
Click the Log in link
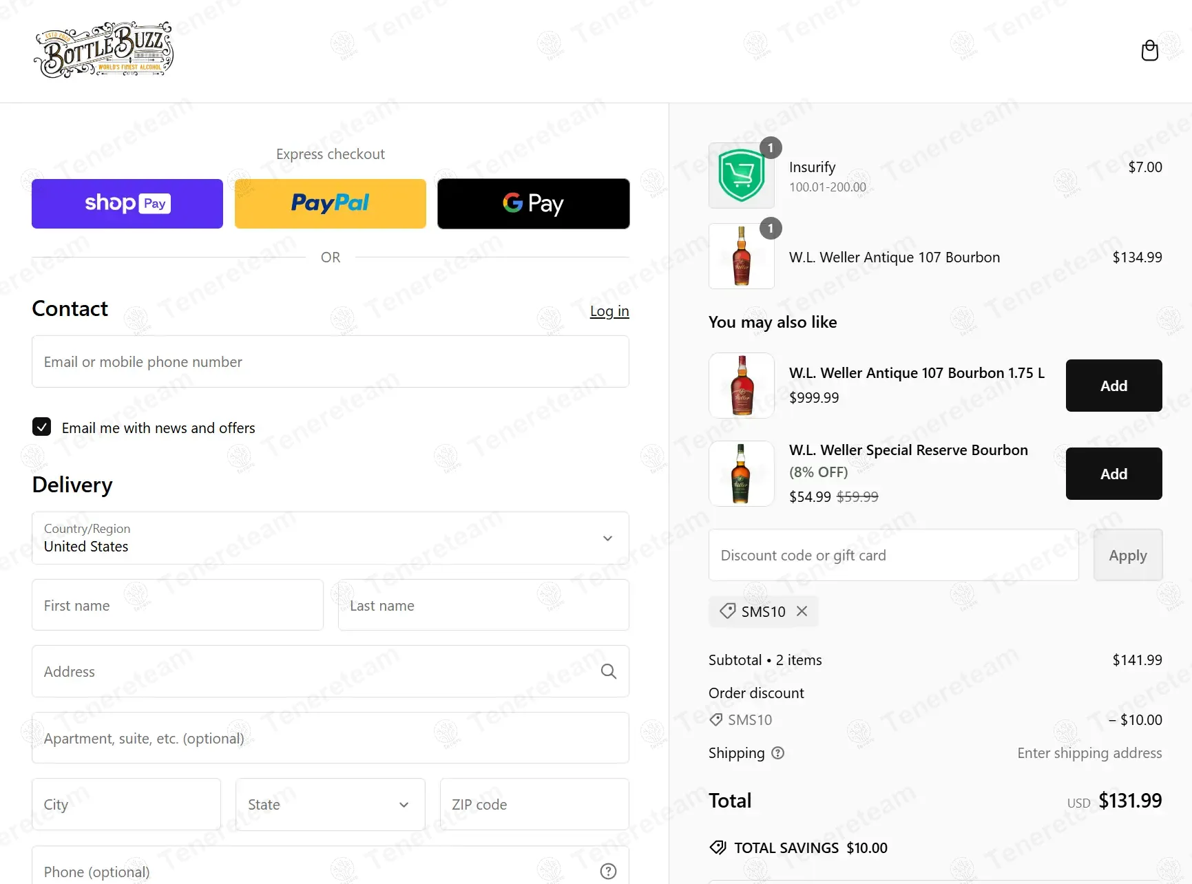(x=609, y=311)
